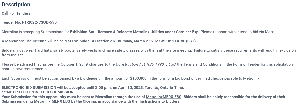Click the (EST) time zone text
This screenshot has height=106, width=296.
pyautogui.click(x=191, y=41)
